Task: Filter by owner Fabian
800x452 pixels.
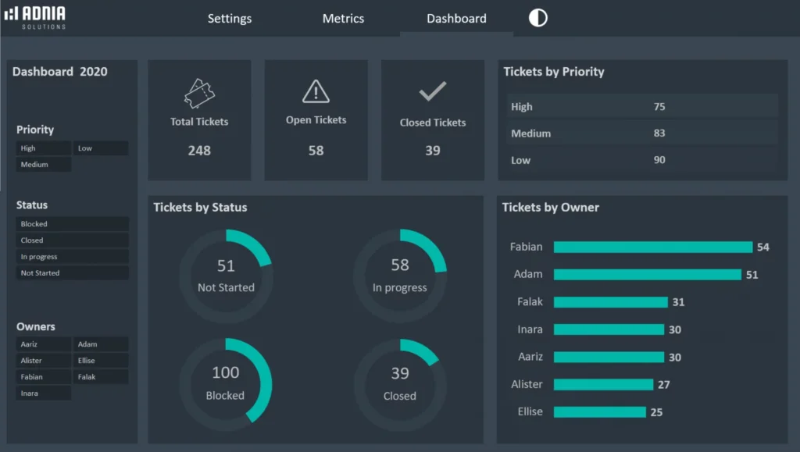Action: click(43, 376)
